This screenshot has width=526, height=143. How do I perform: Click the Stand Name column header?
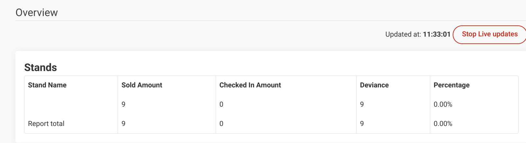tap(47, 85)
